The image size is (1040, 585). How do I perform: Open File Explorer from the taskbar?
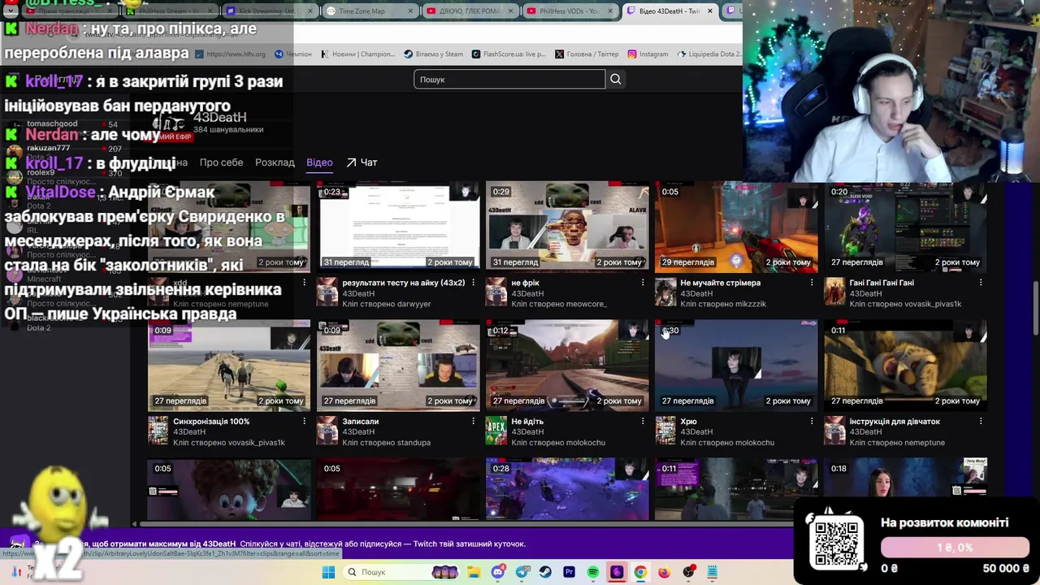474,572
